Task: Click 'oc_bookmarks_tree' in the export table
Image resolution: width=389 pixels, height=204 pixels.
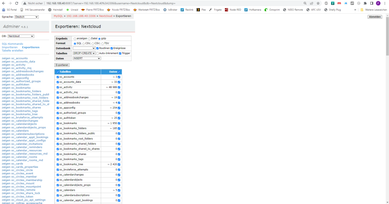Action: tap(71, 164)
